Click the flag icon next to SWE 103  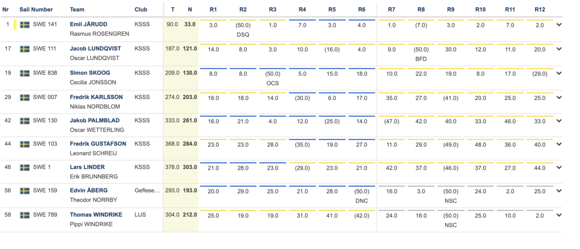tap(25, 144)
